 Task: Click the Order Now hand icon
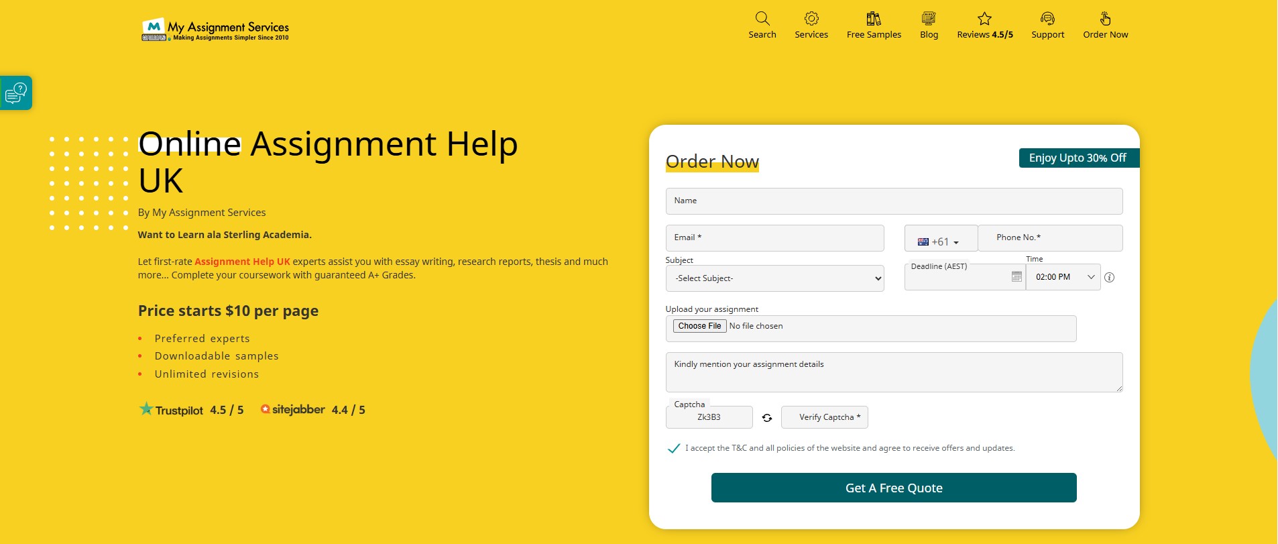(x=1105, y=19)
